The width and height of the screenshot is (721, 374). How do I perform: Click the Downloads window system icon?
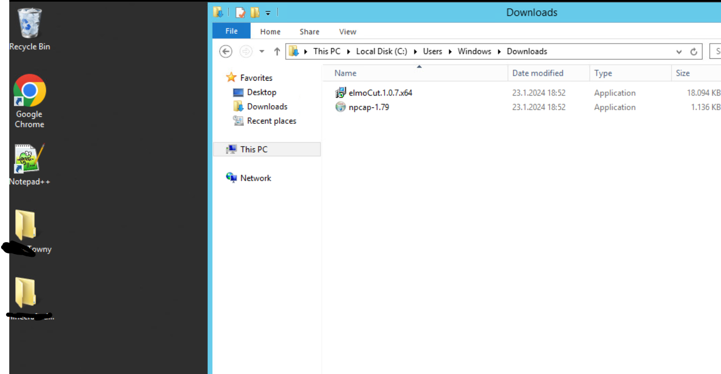[x=218, y=12]
